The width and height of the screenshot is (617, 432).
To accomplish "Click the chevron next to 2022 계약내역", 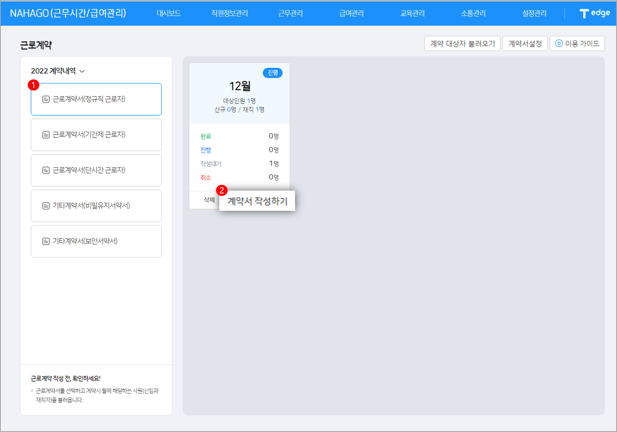I will pos(82,72).
